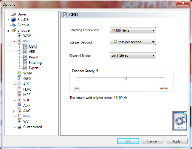Viewport: 192px width, 149px height.
Task: Click the FreeDB monitor globe icon
Action: click(x=14, y=20)
